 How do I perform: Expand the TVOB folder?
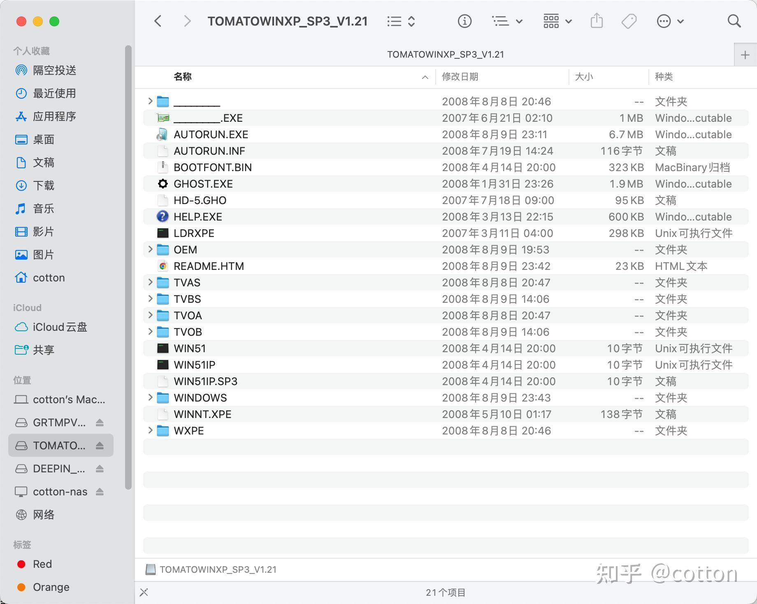coord(150,331)
